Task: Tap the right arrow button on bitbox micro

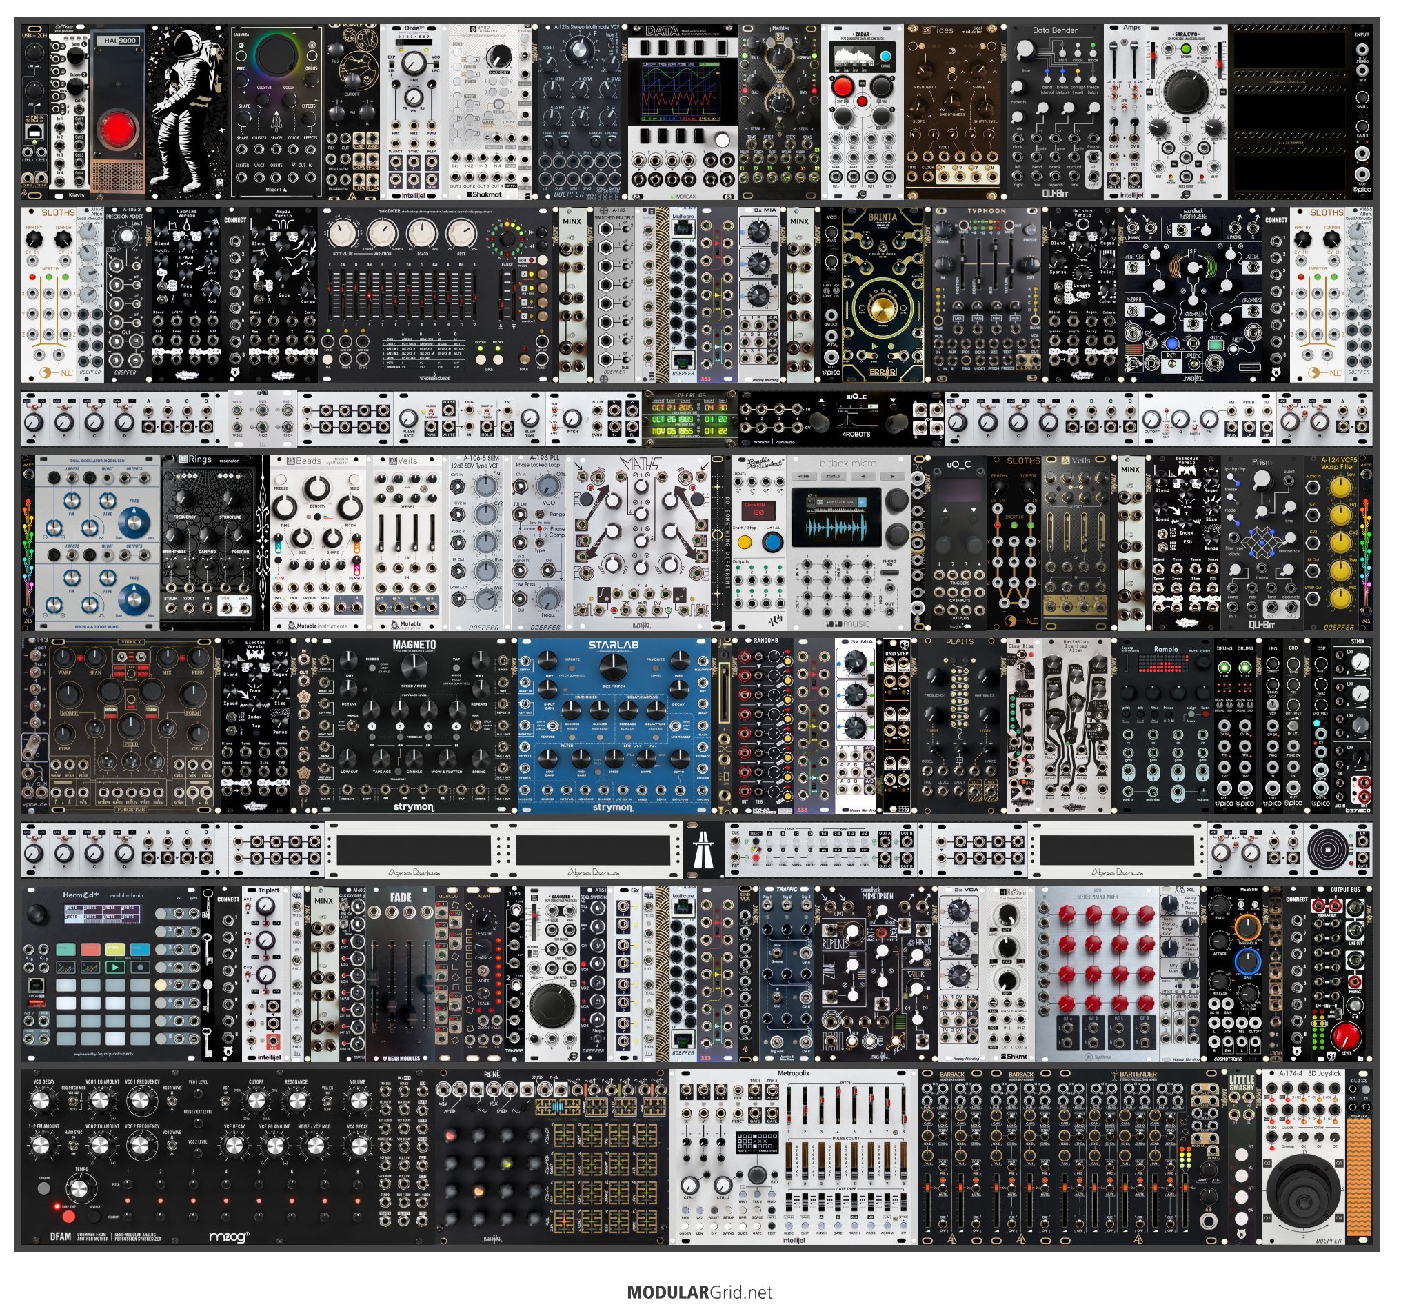Action: click(x=891, y=476)
